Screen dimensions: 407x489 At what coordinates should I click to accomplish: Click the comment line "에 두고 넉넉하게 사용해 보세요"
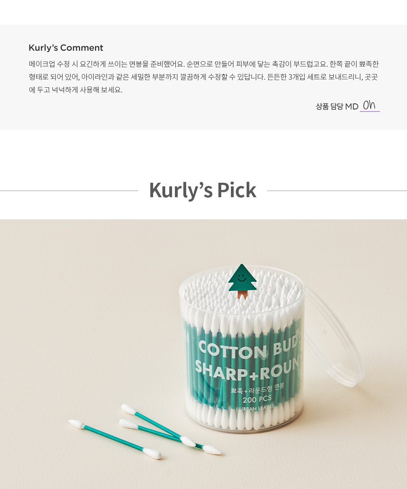[x=76, y=90]
